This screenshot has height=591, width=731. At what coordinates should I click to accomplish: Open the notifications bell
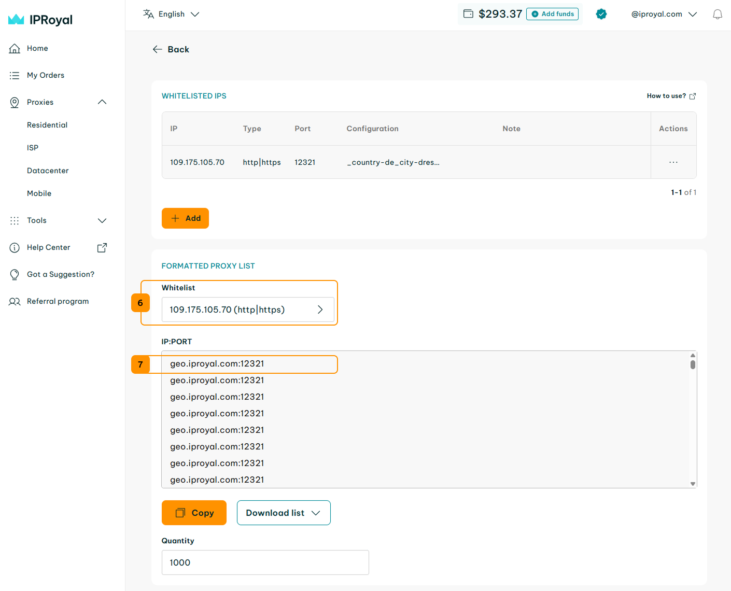click(x=718, y=14)
